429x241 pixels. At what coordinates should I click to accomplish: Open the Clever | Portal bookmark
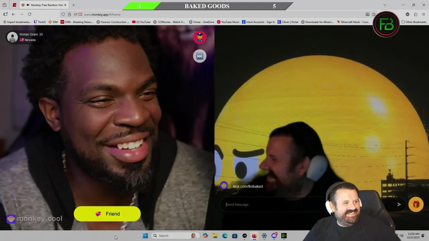point(288,22)
